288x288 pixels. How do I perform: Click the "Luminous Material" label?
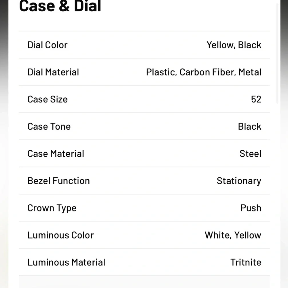66,262
